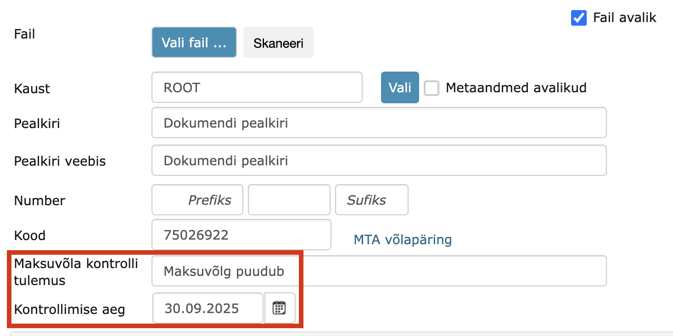The height and width of the screenshot is (336, 673).
Task: Click the Kood field containing 75026922
Action: coord(241,234)
